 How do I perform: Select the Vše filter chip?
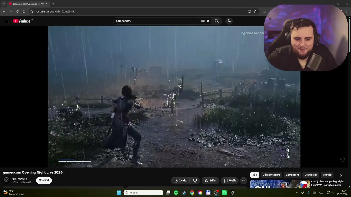(255, 175)
